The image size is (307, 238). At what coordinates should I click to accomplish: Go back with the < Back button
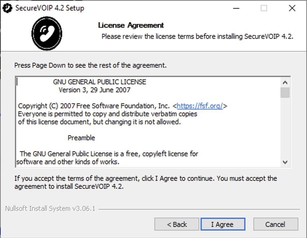(177, 224)
